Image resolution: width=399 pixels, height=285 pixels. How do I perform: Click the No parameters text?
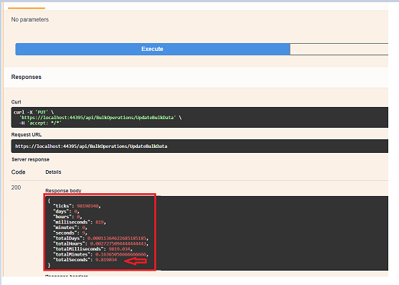tap(29, 19)
